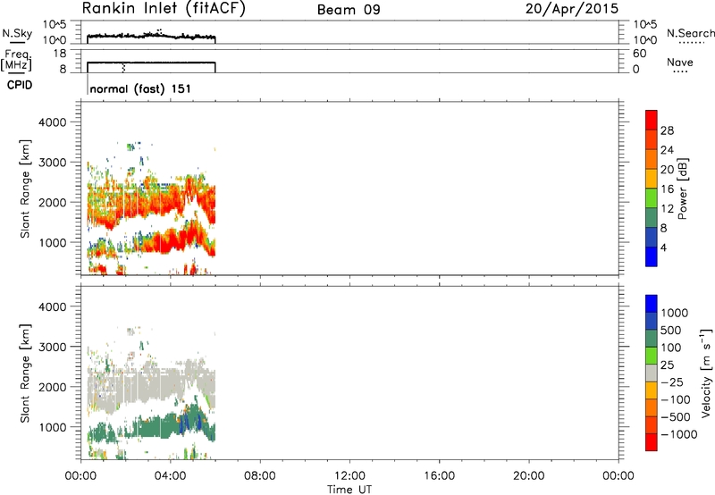
Task: Click the gray -25 to 25 velocity colorbar segment
Action: (652, 373)
